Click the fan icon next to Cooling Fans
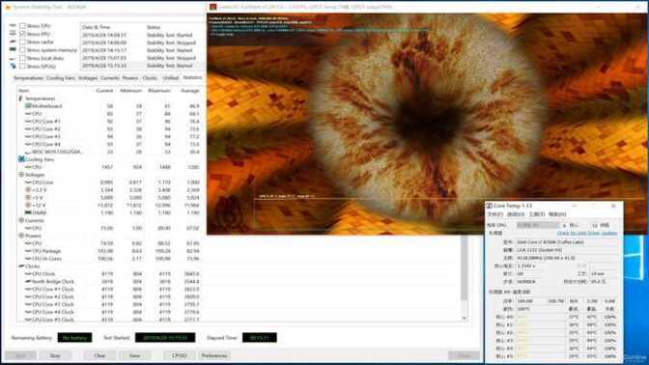Viewport: 649px width, 365px height. [21, 159]
